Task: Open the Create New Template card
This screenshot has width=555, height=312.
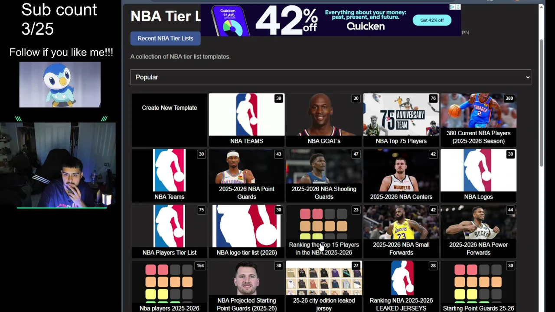Action: (170, 120)
